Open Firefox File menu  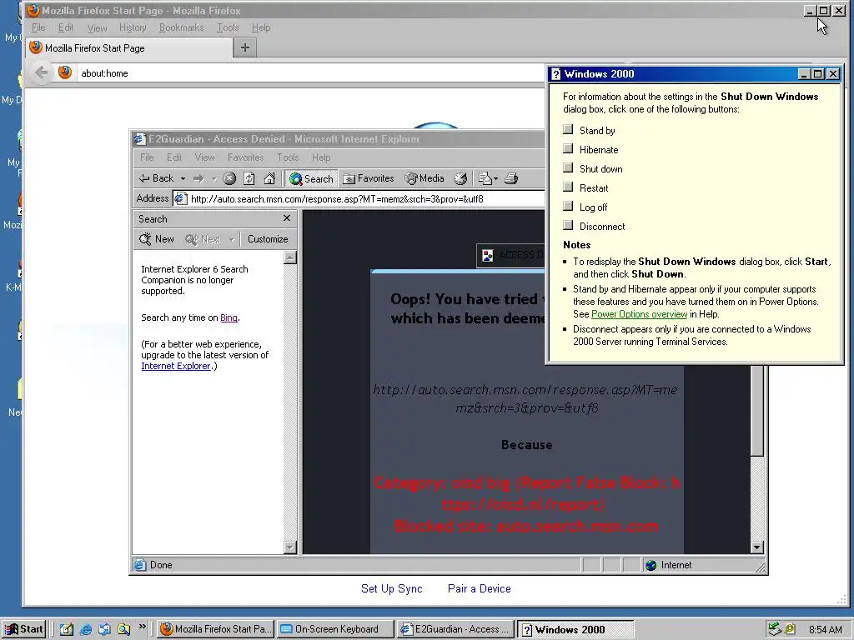38,27
